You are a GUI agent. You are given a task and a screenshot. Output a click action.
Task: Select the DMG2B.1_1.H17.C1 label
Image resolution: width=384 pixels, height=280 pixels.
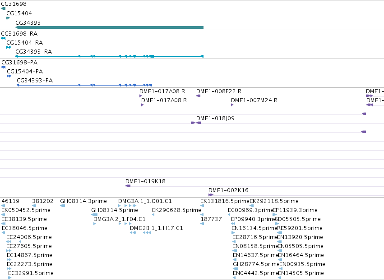coord(157,228)
